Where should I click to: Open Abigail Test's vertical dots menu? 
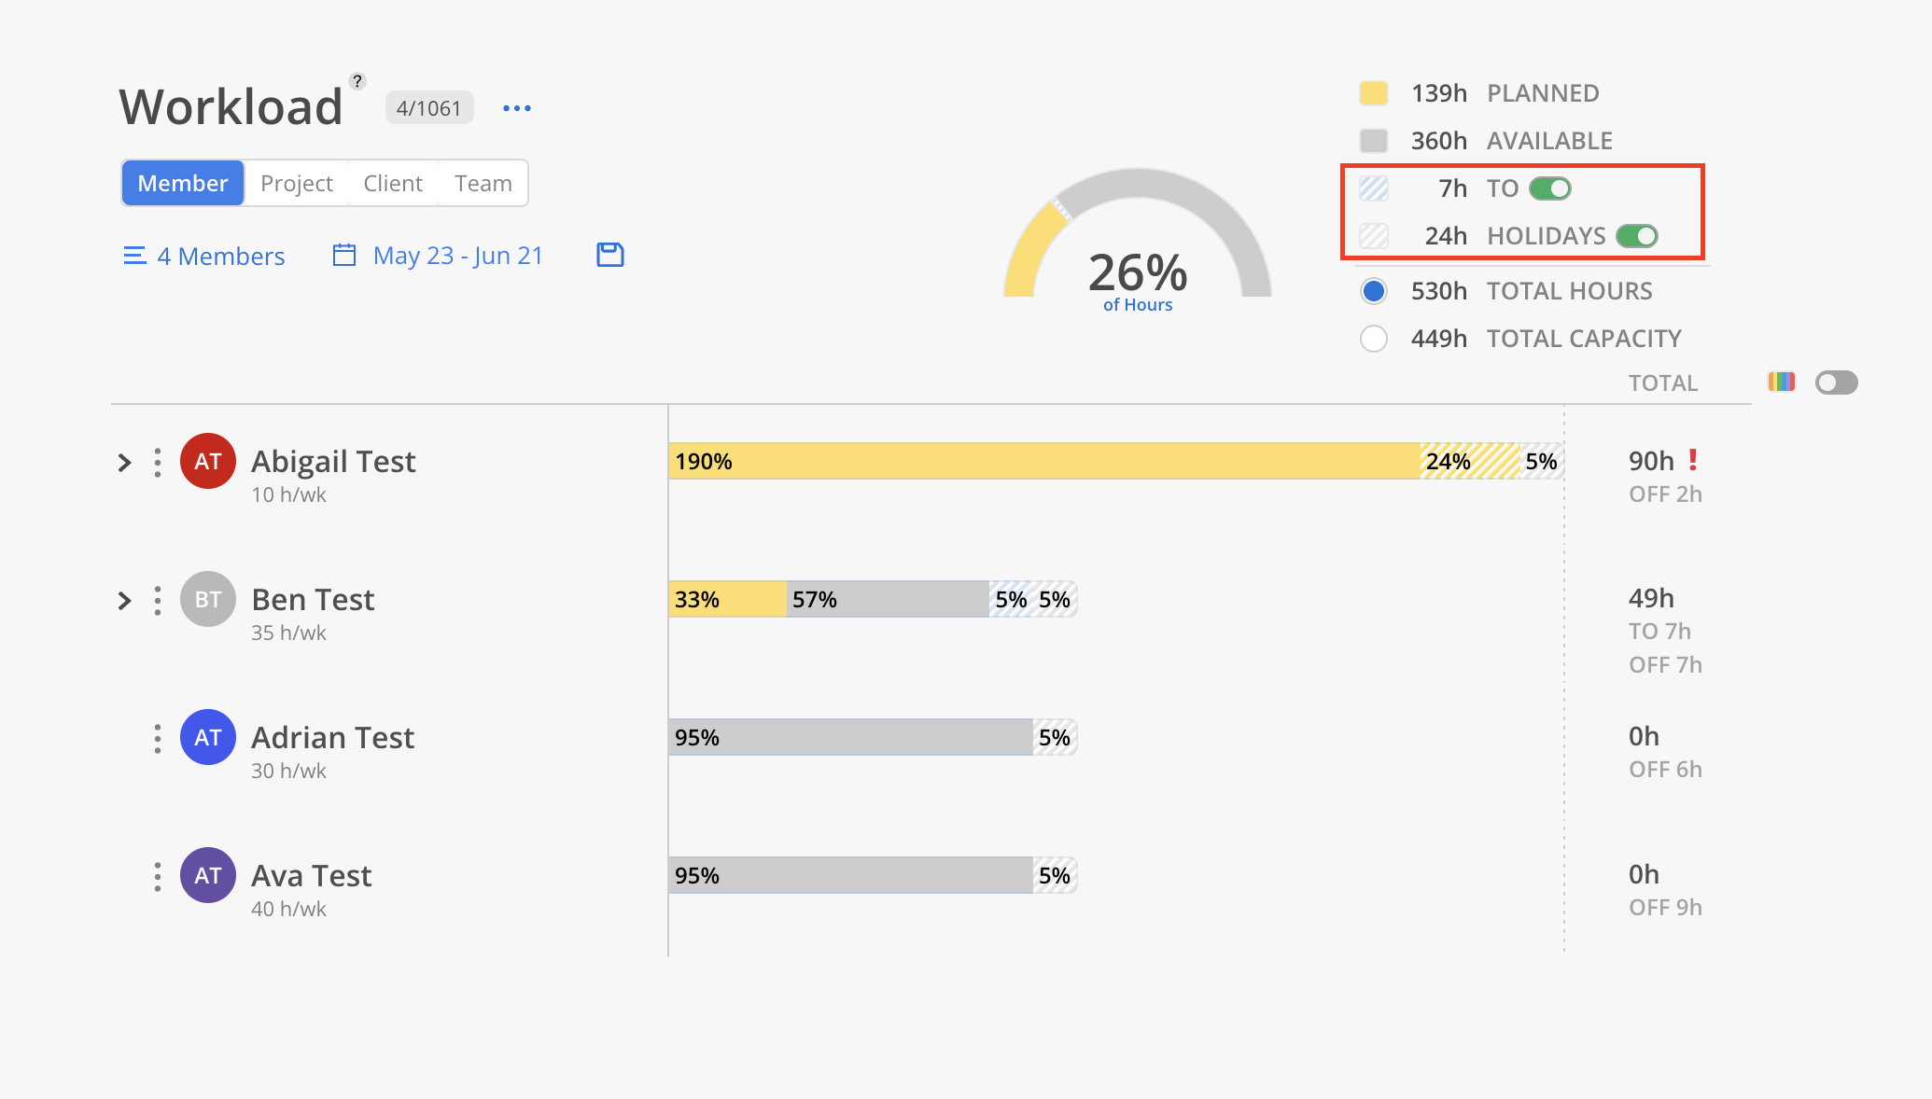[x=158, y=462]
